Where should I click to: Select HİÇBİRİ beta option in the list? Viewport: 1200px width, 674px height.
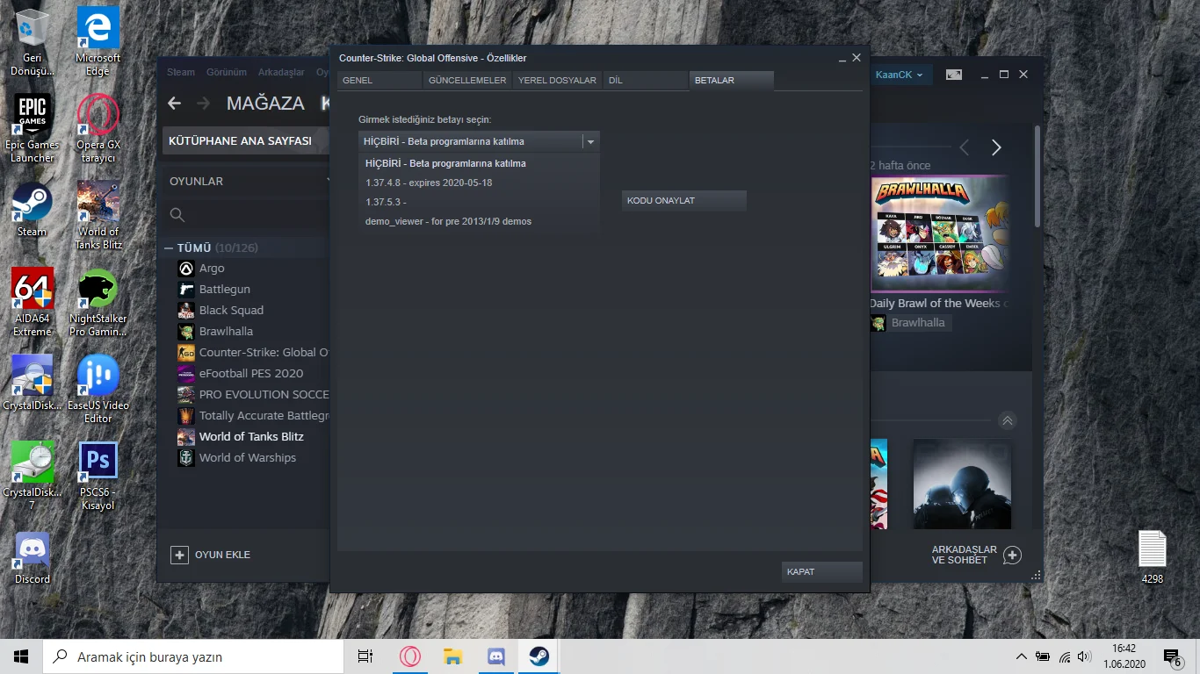click(x=480, y=163)
